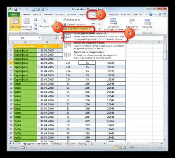Screen dimensions: 175x158
Task: Go to last sheet with navigation arrow
Action: click(x=19, y=143)
